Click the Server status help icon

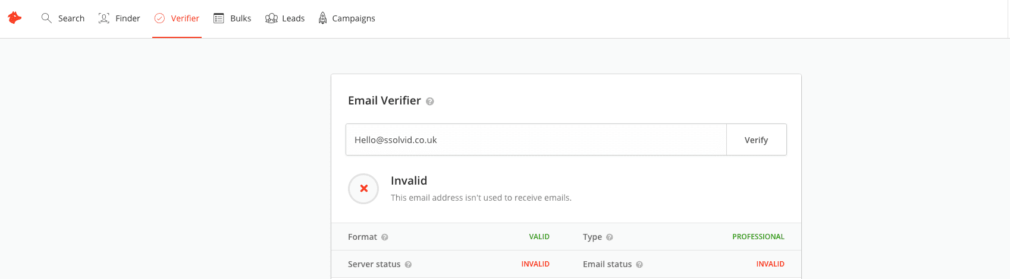408,264
